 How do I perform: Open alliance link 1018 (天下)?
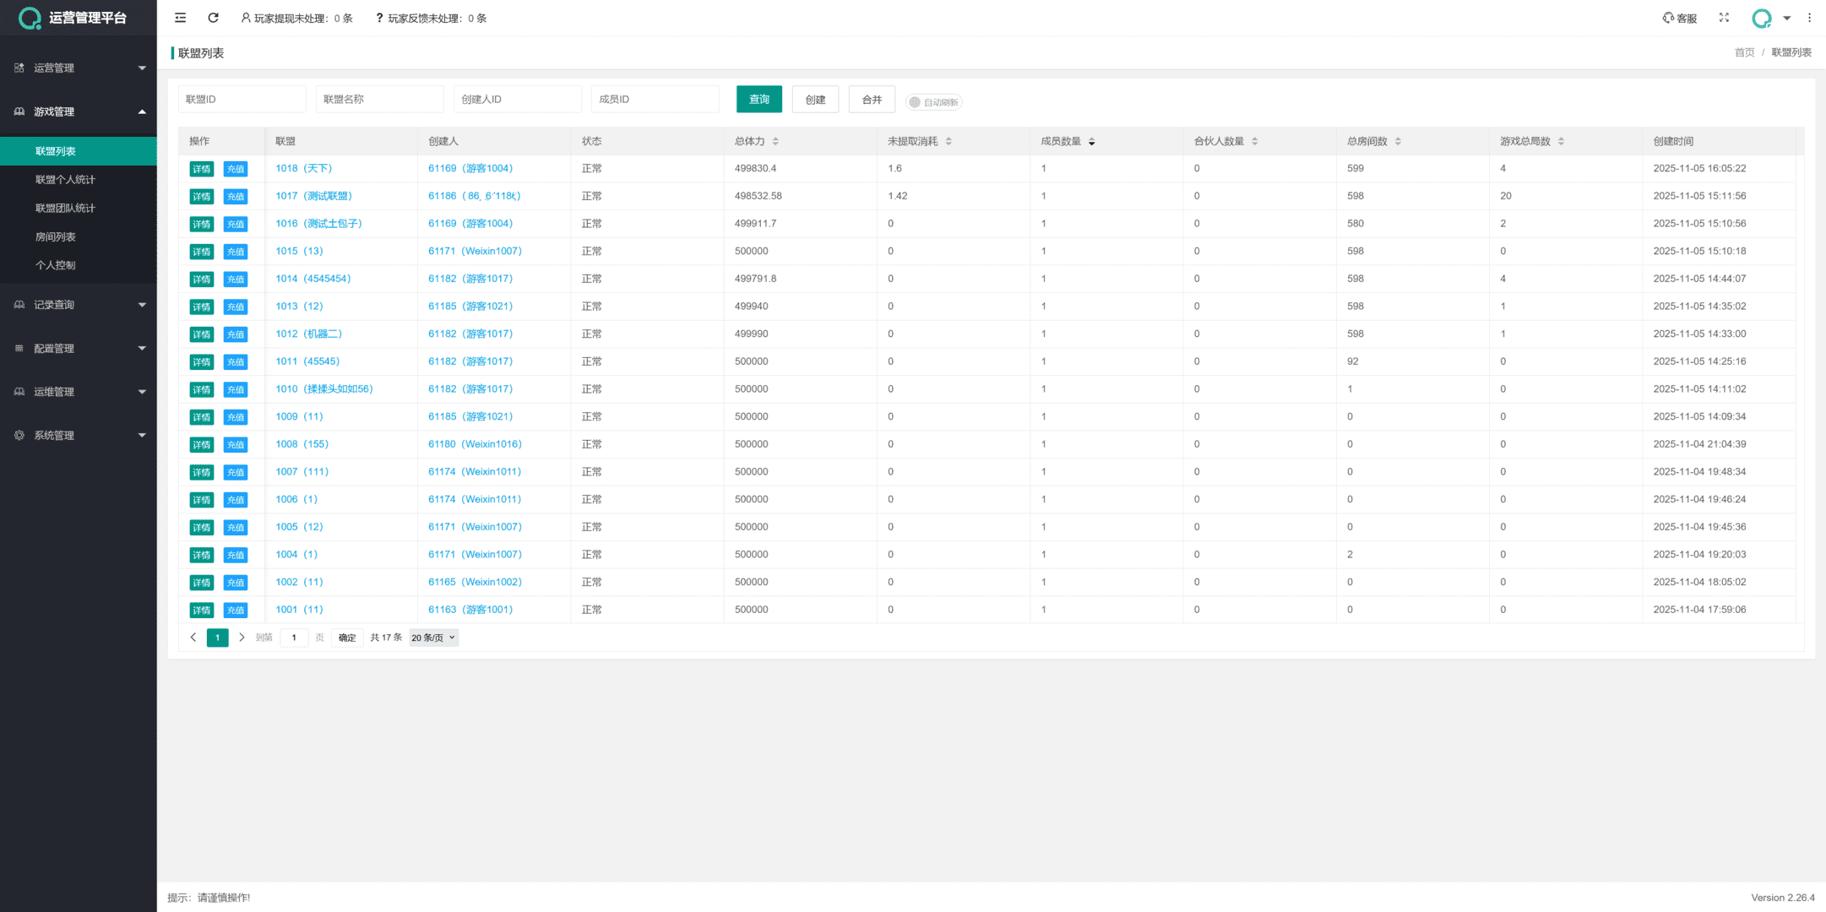(x=303, y=168)
